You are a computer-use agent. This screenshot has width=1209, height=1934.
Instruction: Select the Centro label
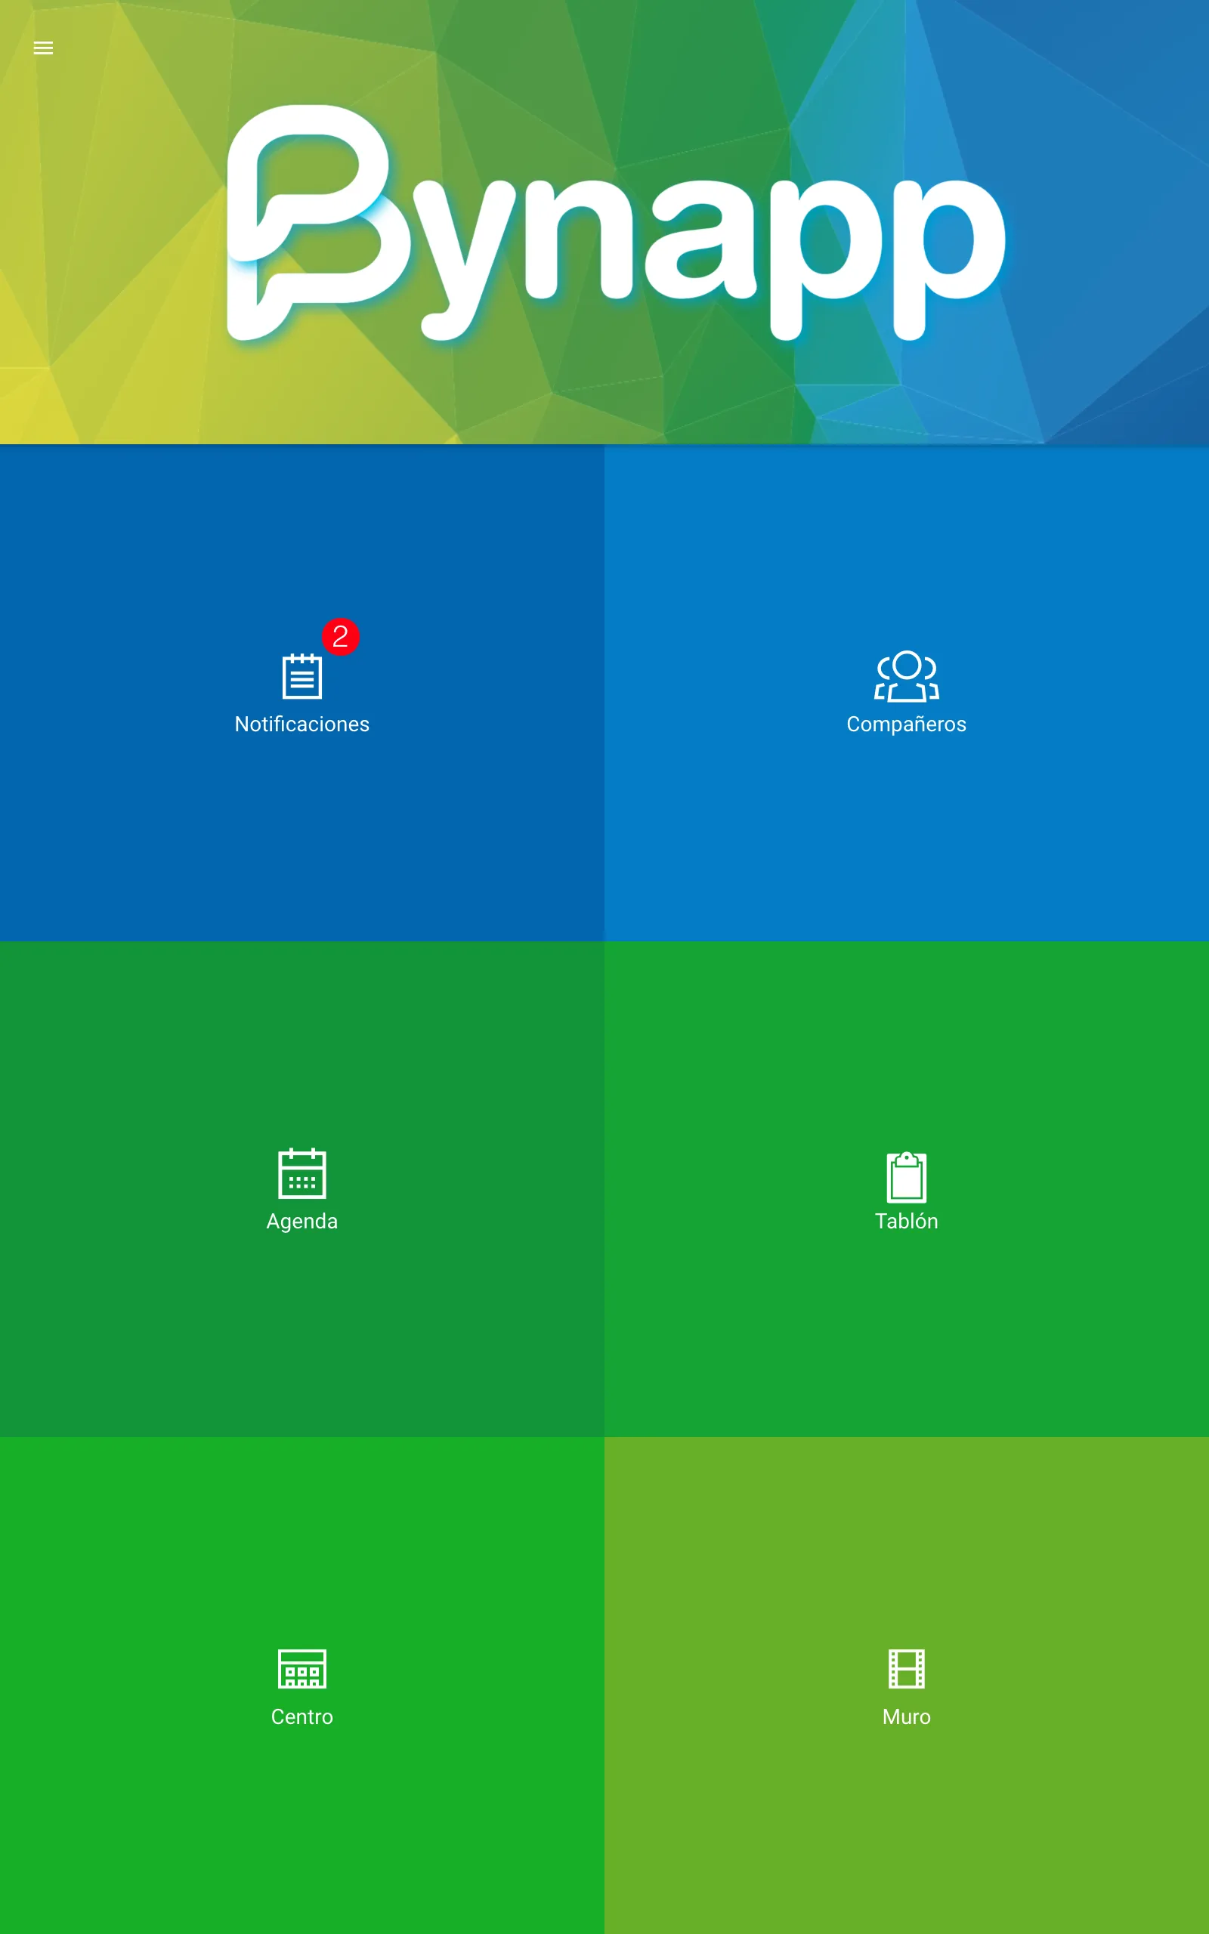302,1716
